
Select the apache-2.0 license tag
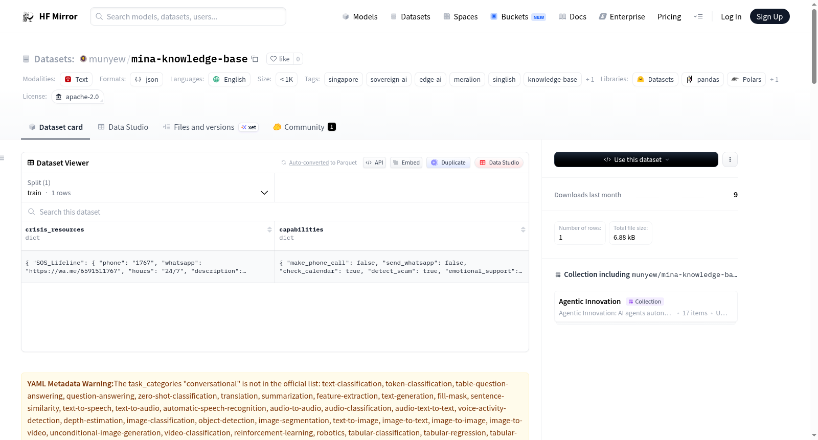78,97
